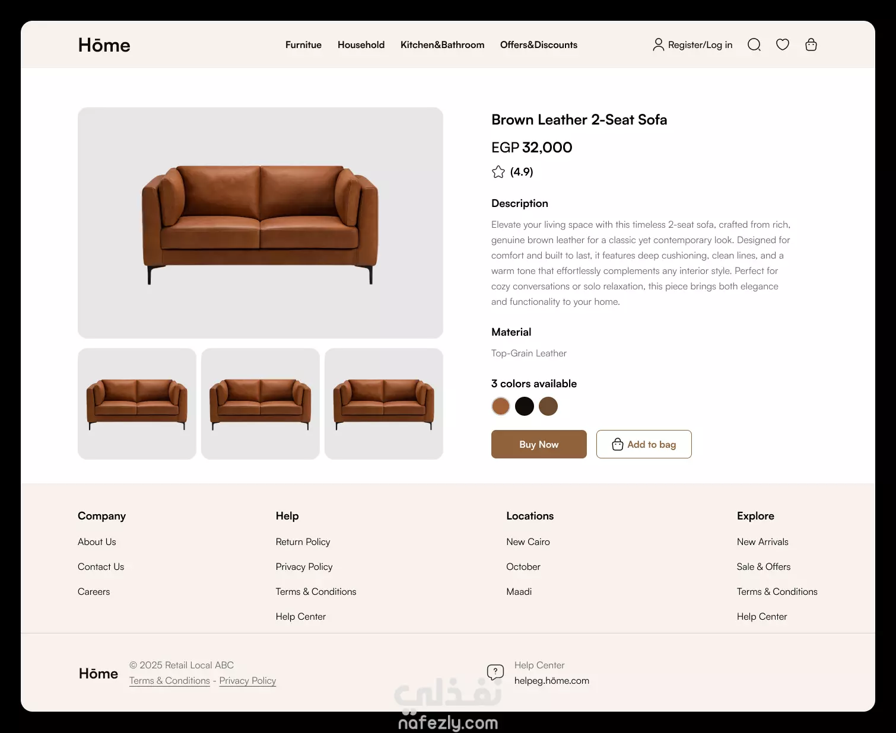The width and height of the screenshot is (896, 733).
Task: Open the shopping bag icon in header
Action: tap(811, 44)
